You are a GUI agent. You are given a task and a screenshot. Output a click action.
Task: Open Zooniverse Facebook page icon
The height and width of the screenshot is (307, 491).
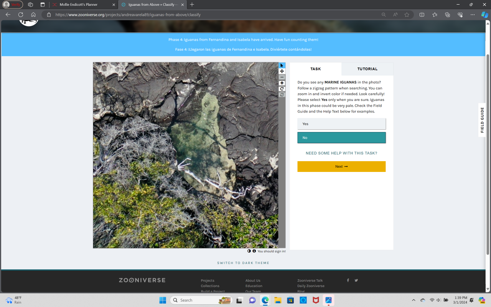[x=348, y=280]
